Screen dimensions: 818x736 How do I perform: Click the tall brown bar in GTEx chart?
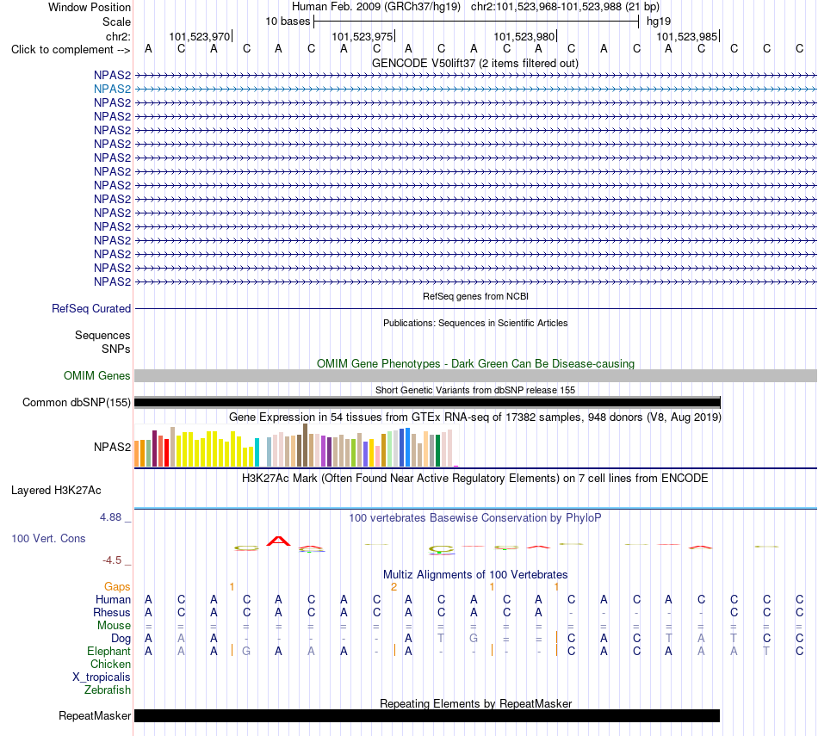[x=305, y=445]
